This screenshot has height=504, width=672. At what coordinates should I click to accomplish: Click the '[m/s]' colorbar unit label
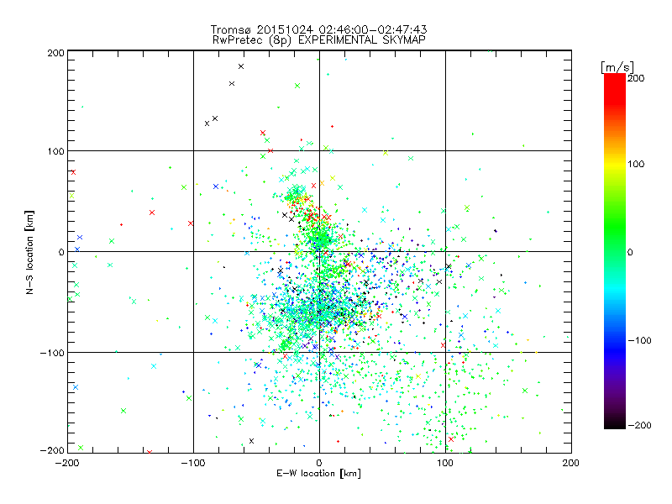[x=617, y=67]
